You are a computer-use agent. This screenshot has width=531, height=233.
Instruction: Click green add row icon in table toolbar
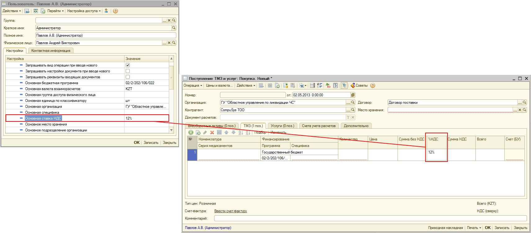191,133
